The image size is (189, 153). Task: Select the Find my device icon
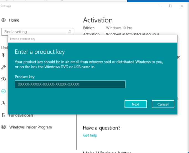coord(3,103)
